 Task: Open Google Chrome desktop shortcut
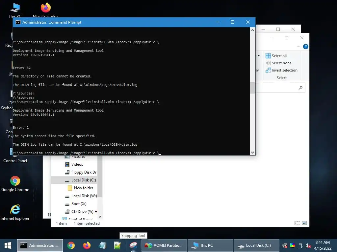pos(15,183)
